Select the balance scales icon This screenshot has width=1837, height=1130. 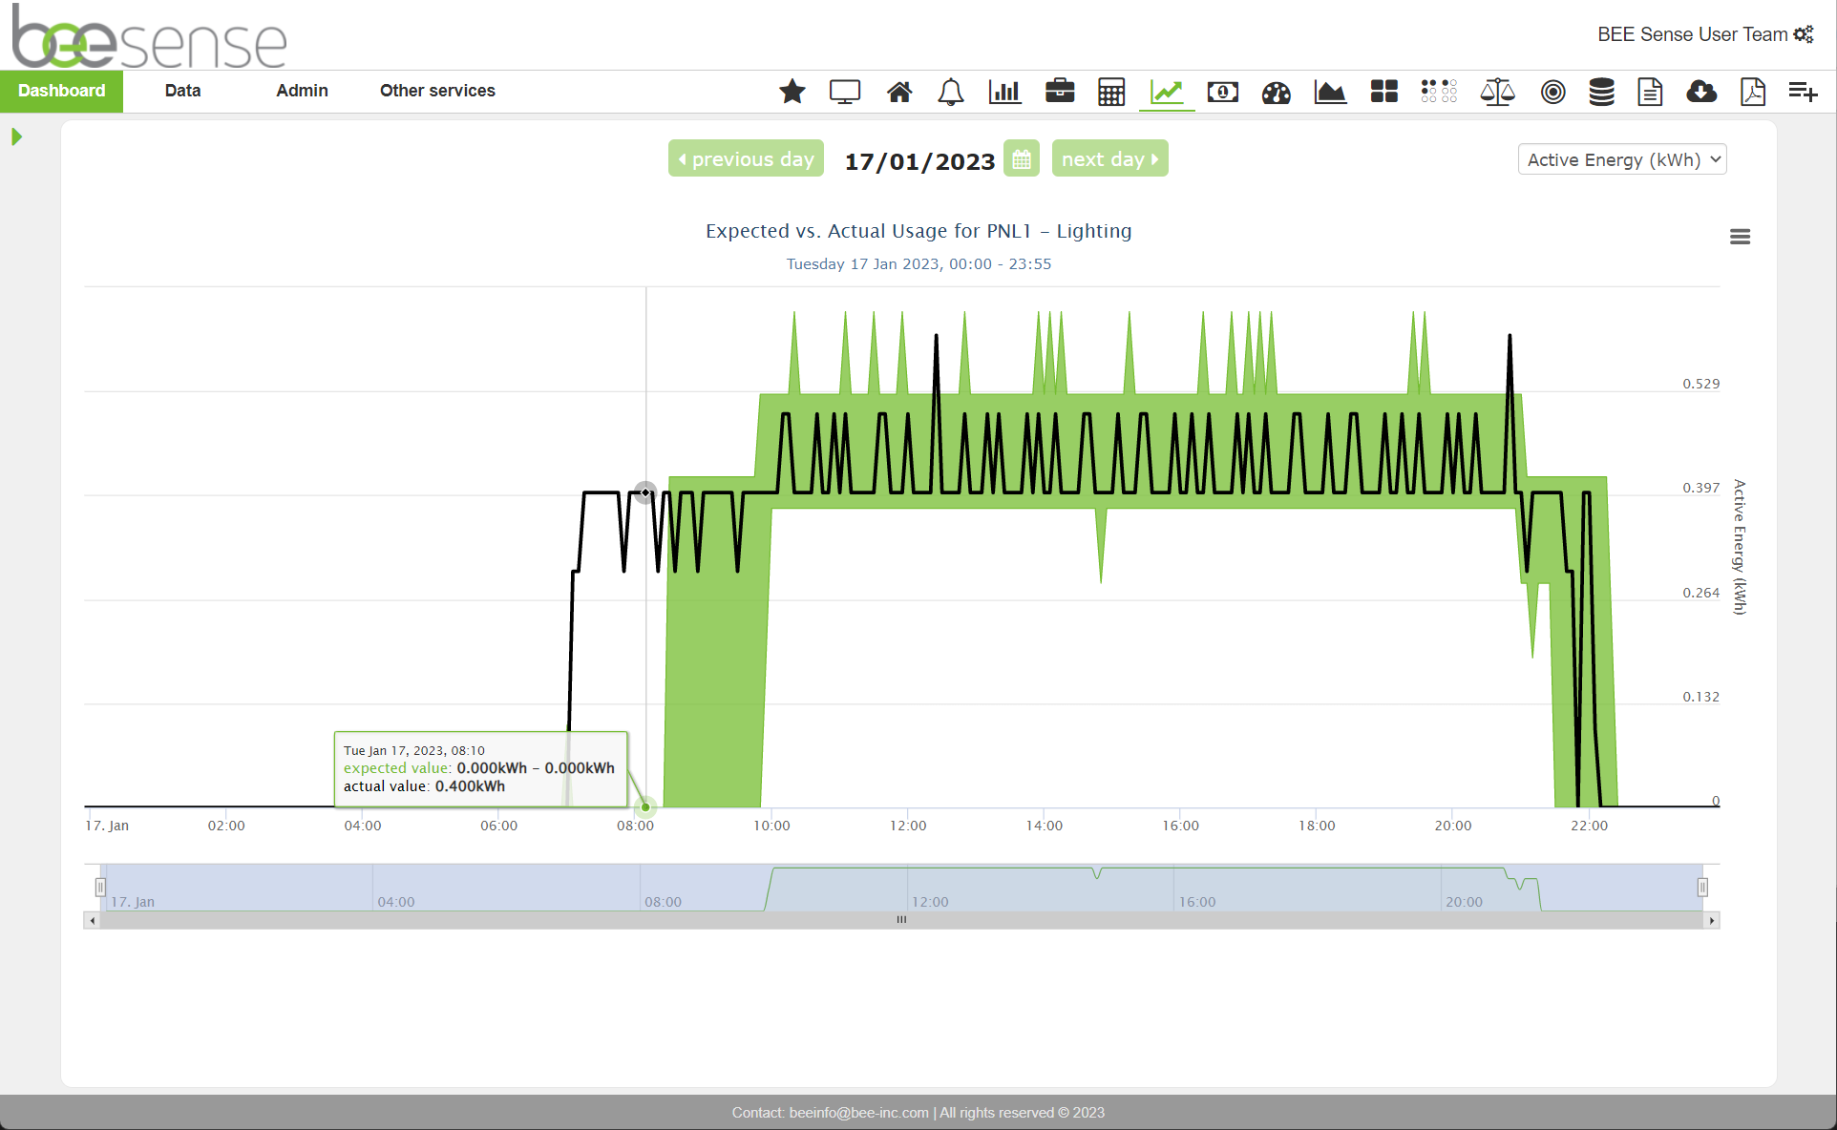(1497, 92)
